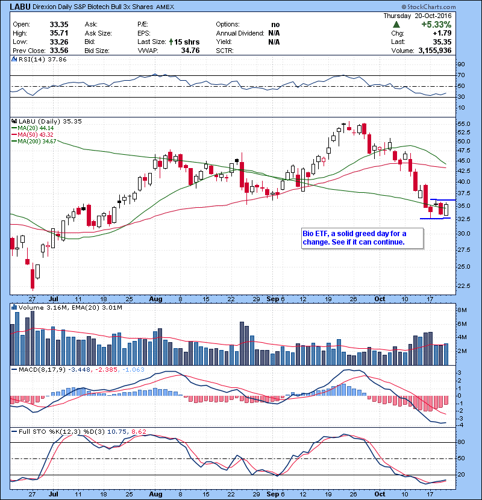Click the 8M volume axis label
The image size is (482, 500).
click(x=462, y=310)
